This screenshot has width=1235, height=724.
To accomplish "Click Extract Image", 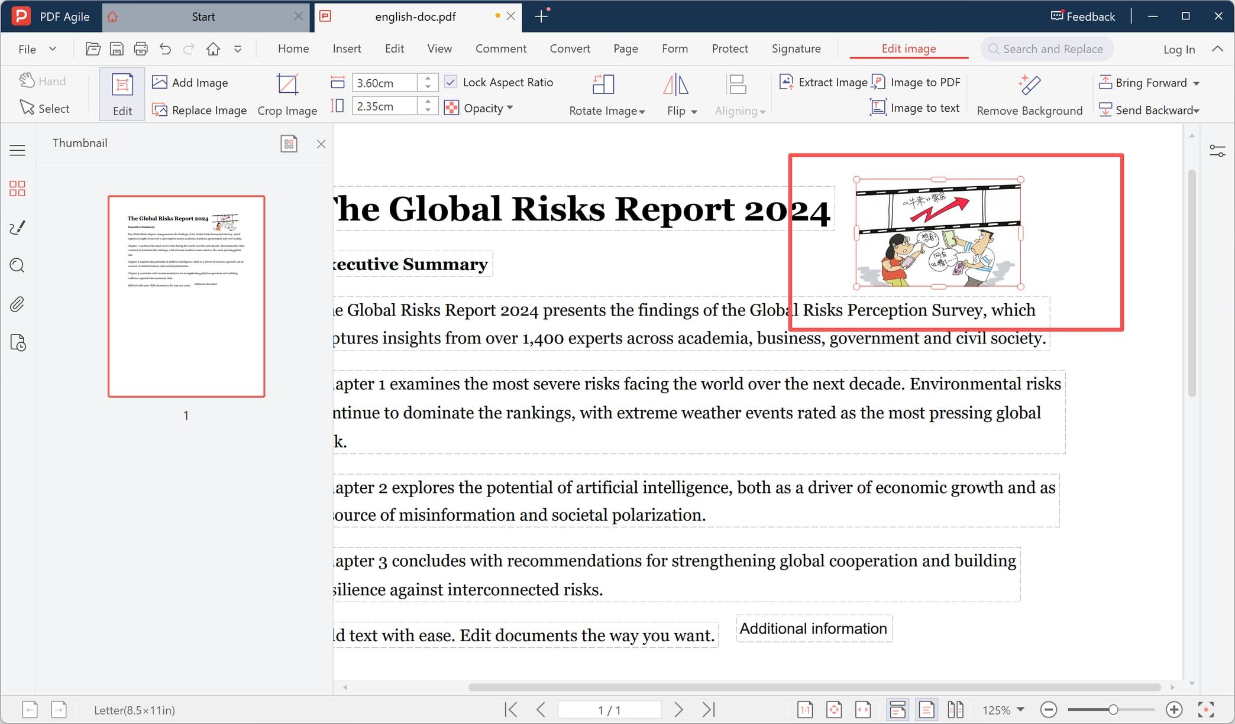I will 823,82.
